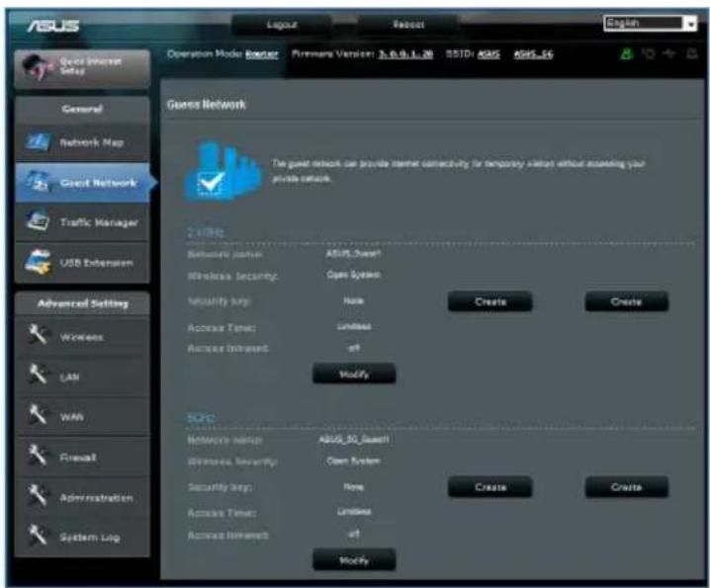The height and width of the screenshot is (588, 710).
Task: Click first Create button in 5GHz section
Action: coord(489,487)
